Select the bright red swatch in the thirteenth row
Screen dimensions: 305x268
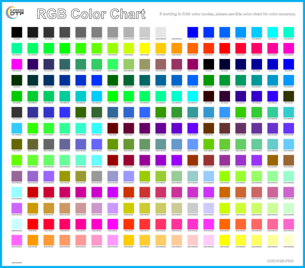pyautogui.click(x=33, y=224)
